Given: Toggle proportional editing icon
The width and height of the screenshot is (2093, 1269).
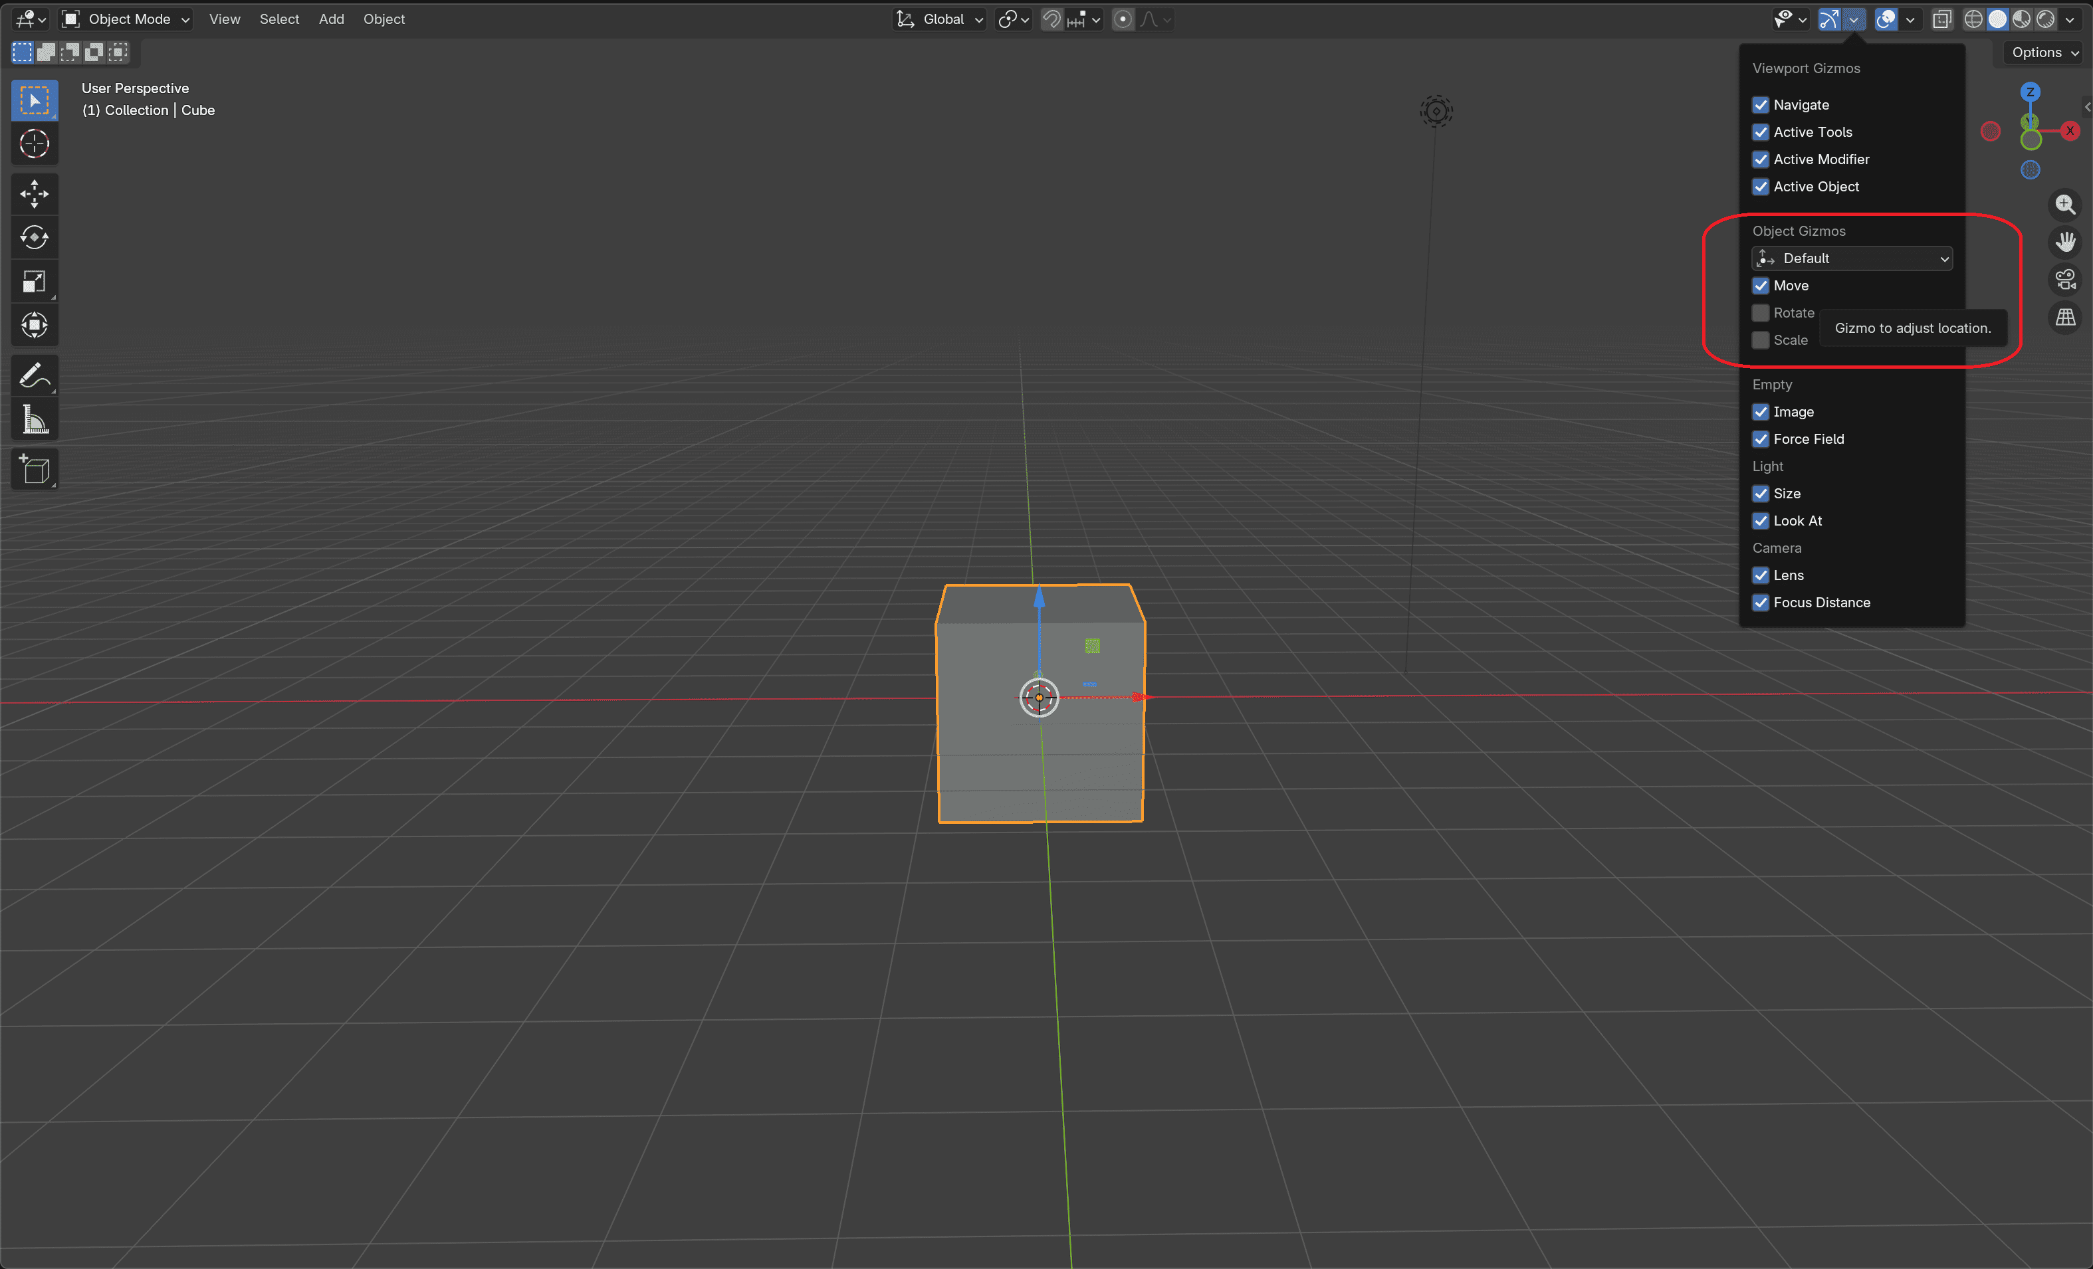Looking at the screenshot, I should click(x=1123, y=19).
